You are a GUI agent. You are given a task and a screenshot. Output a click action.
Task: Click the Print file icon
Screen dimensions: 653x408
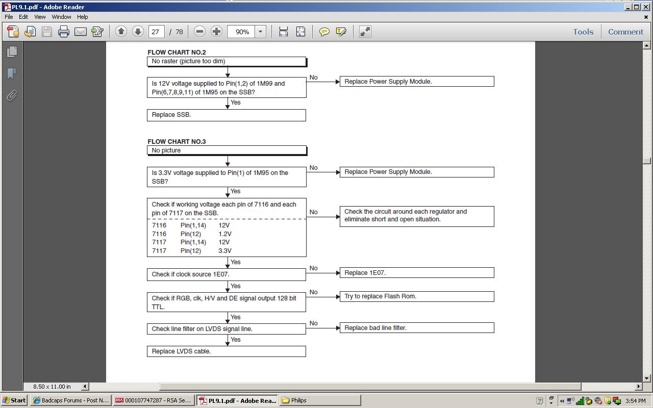click(x=64, y=32)
